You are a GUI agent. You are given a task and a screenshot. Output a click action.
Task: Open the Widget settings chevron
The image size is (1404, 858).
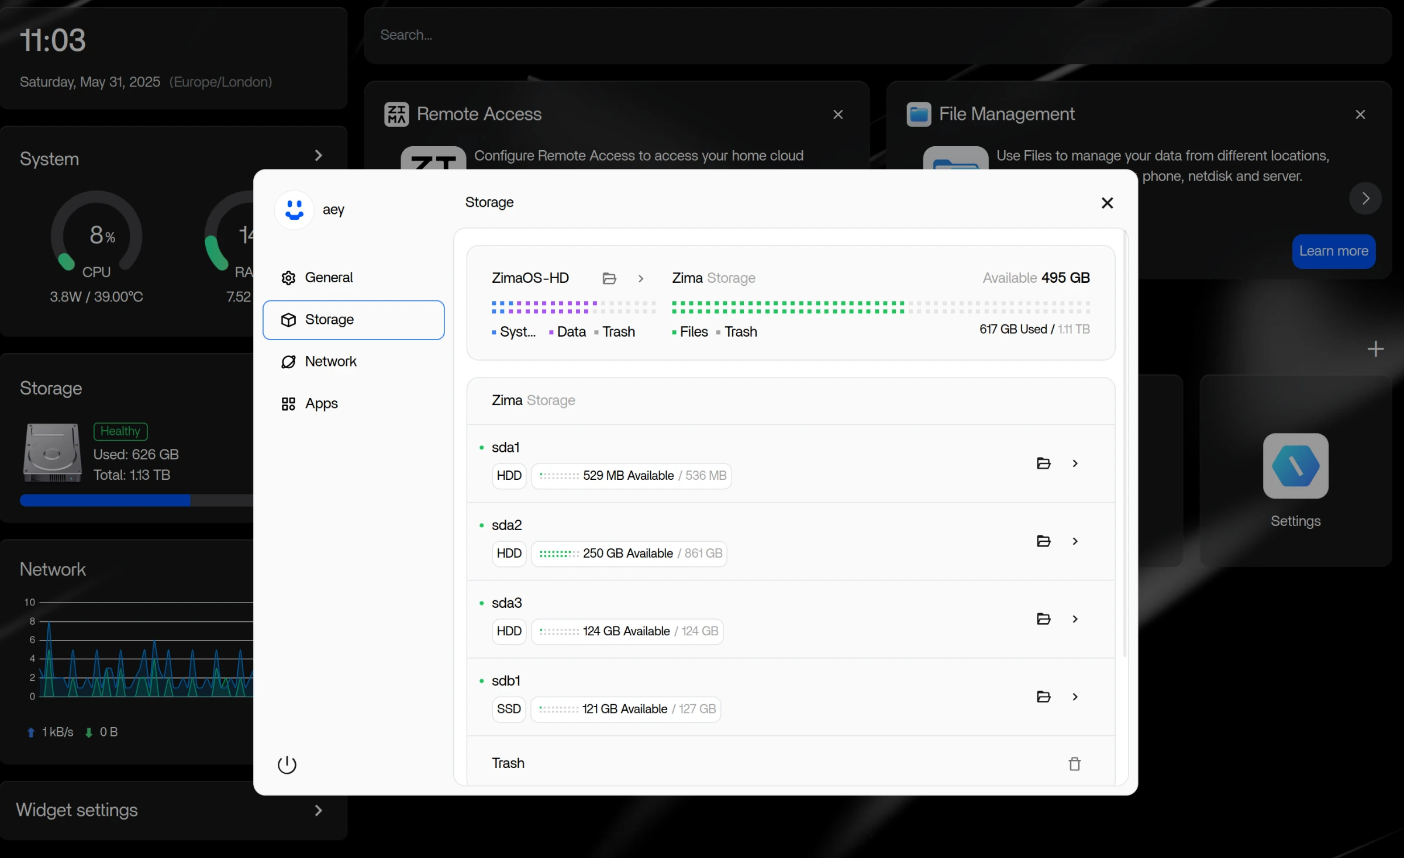tap(318, 811)
